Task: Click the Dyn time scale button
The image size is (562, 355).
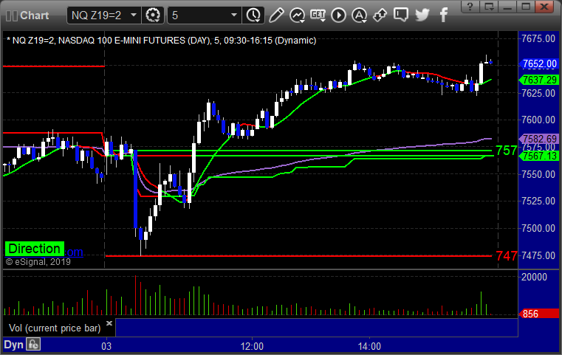Action: coord(13,345)
